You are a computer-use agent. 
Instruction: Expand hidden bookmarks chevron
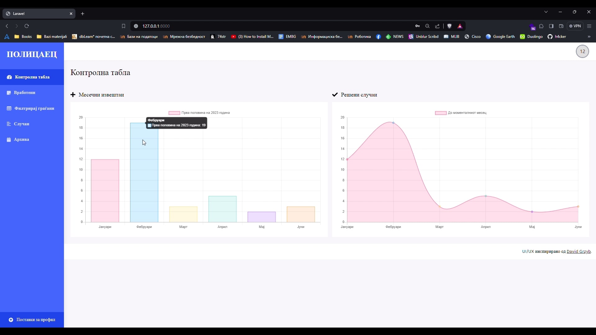[589, 37]
